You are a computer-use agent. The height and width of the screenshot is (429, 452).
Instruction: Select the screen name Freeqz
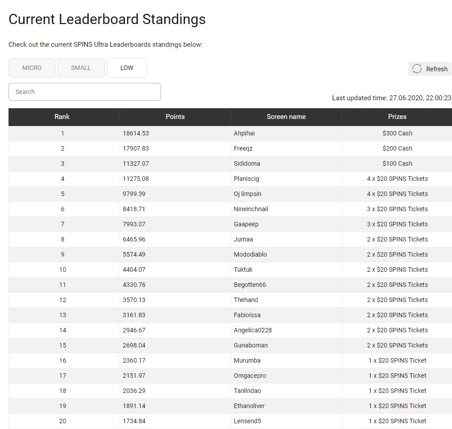coord(243,148)
